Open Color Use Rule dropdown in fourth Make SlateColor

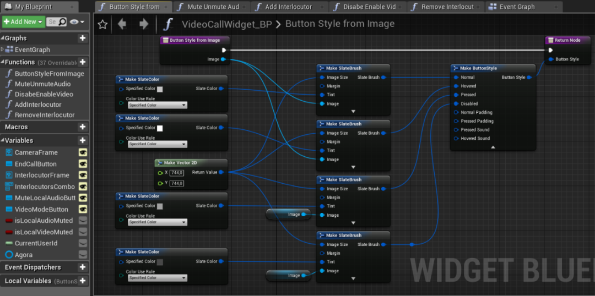coord(158,278)
